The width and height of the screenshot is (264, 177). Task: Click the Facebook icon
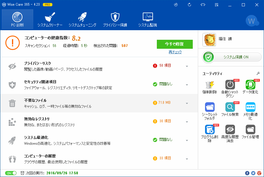pos(247,173)
